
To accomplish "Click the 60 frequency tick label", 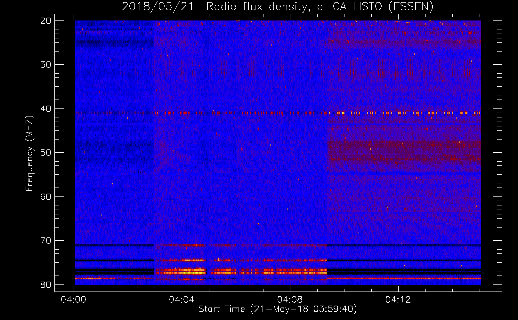I will tap(46, 196).
